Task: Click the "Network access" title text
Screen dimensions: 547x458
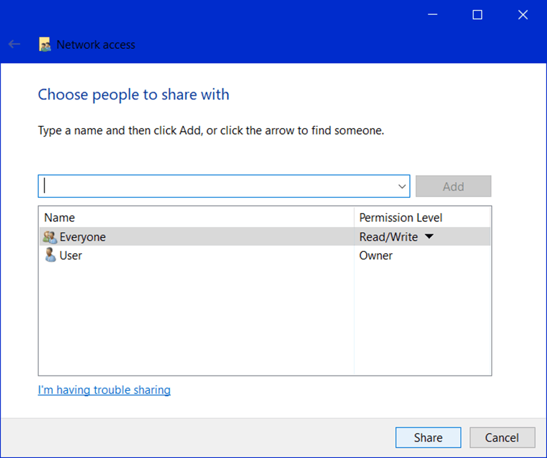Action: 95,45
